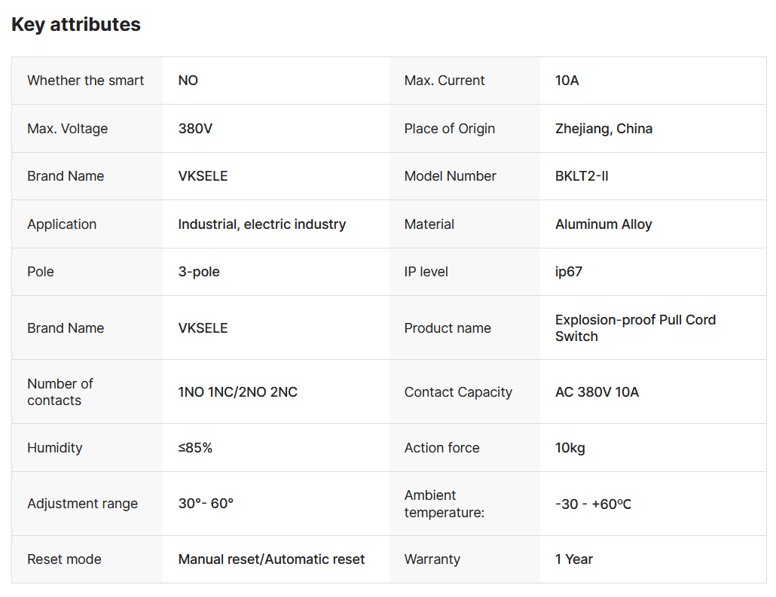This screenshot has height=597, width=776.
Task: Click the "Whether the smart" label cell
Action: [x=85, y=81]
